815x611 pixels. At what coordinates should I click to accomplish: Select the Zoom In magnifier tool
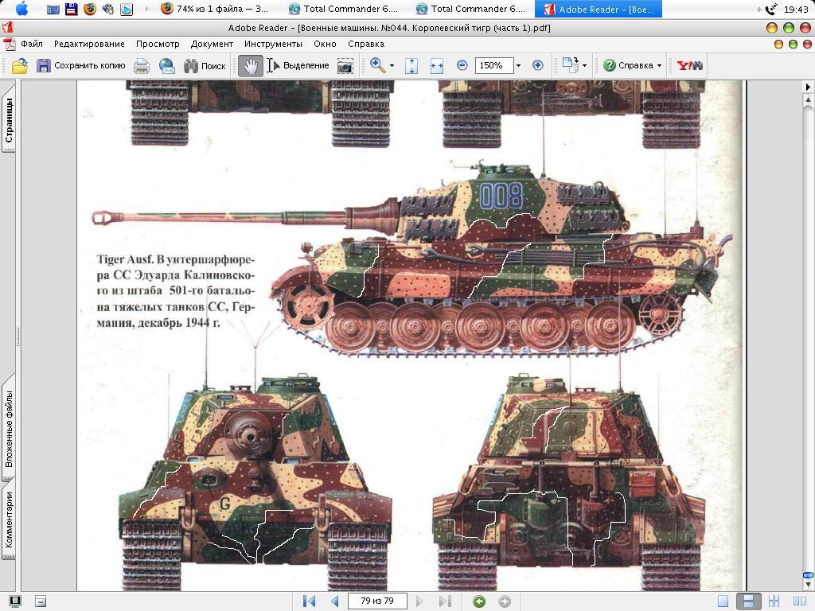pos(377,65)
